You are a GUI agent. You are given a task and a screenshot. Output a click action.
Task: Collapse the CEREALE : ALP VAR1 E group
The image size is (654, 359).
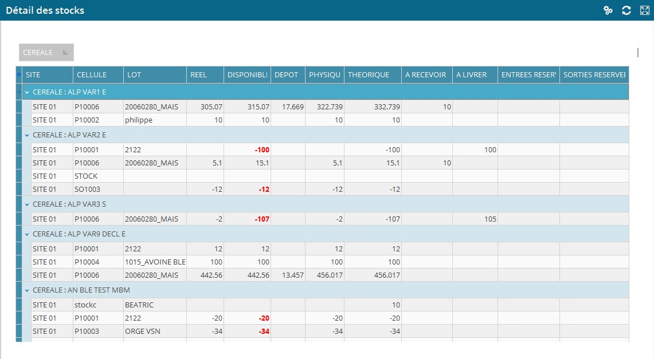click(27, 92)
